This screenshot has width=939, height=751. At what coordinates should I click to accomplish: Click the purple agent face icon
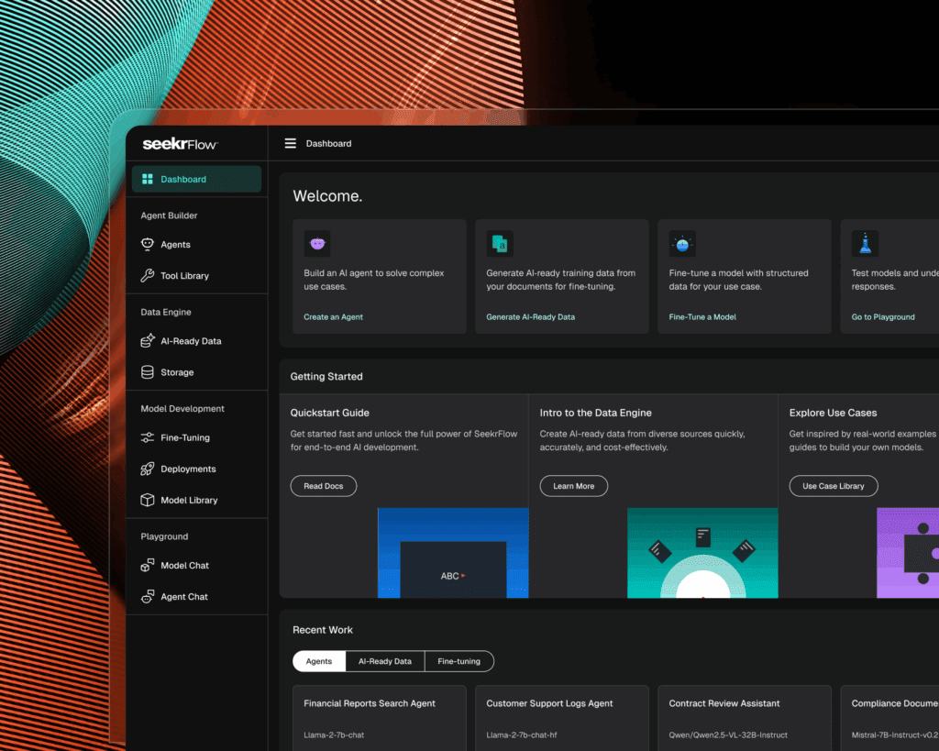pos(317,242)
